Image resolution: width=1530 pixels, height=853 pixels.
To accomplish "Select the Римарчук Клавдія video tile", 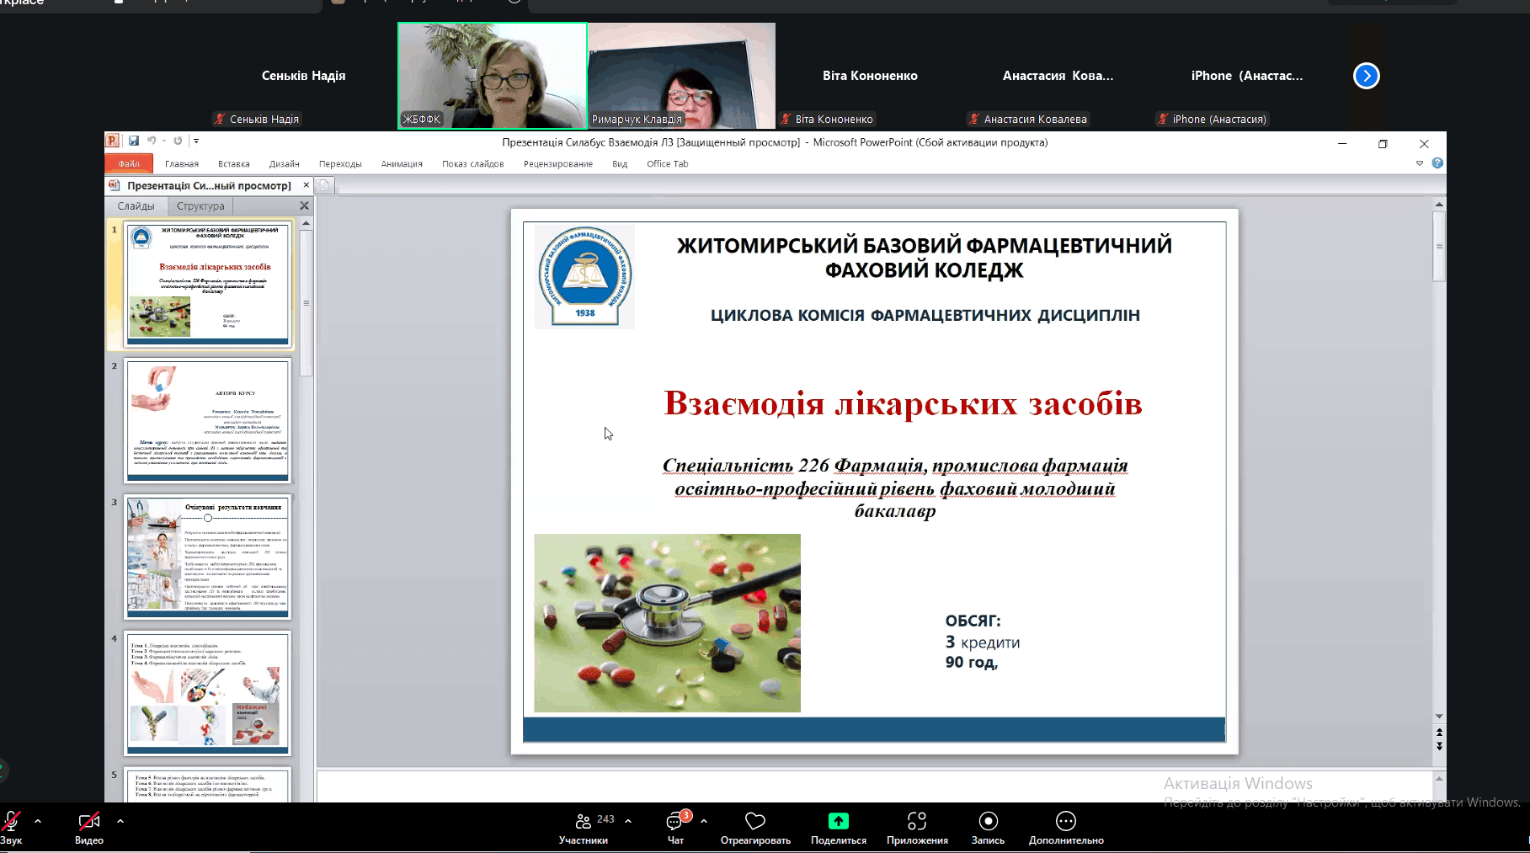I will click(681, 76).
